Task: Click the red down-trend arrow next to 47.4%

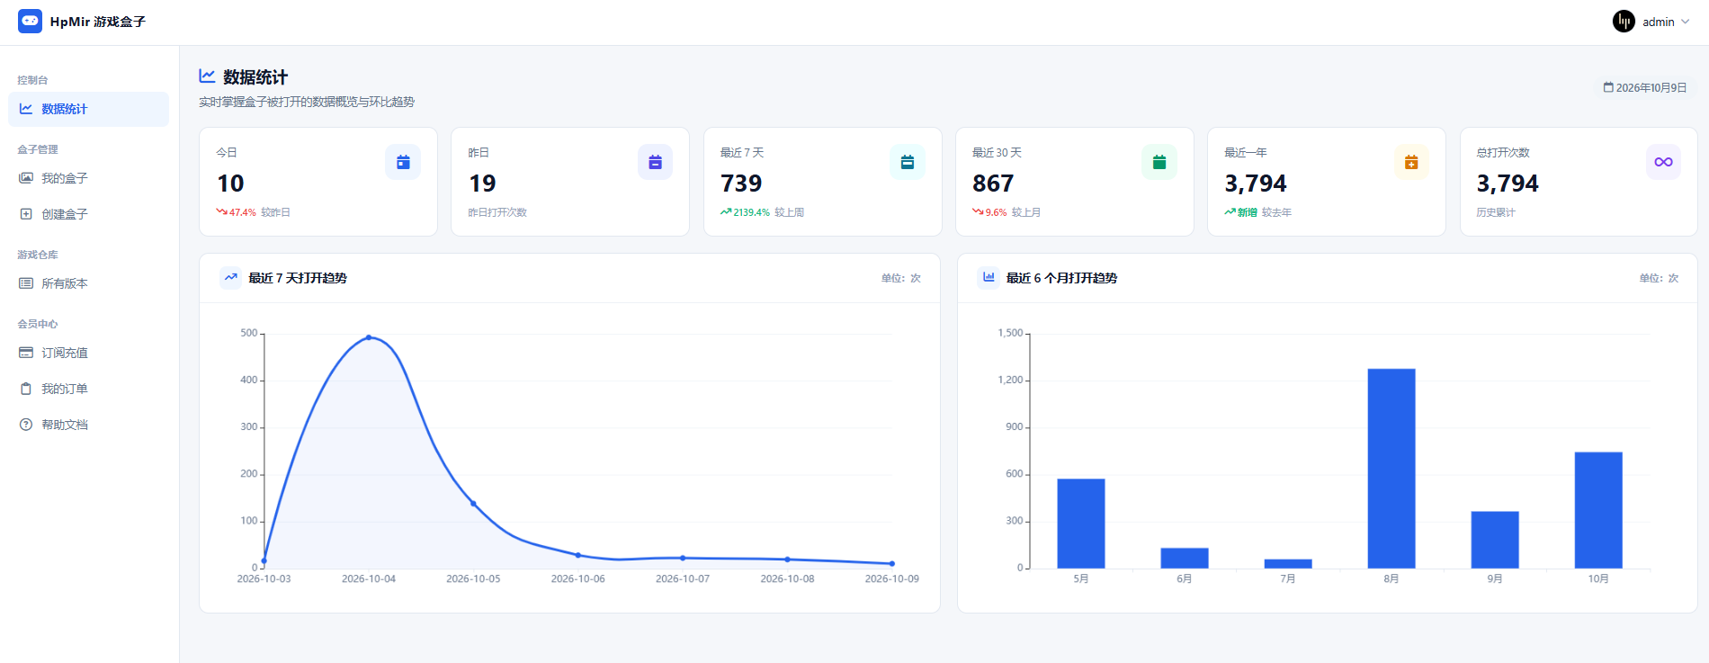Action: pyautogui.click(x=221, y=212)
